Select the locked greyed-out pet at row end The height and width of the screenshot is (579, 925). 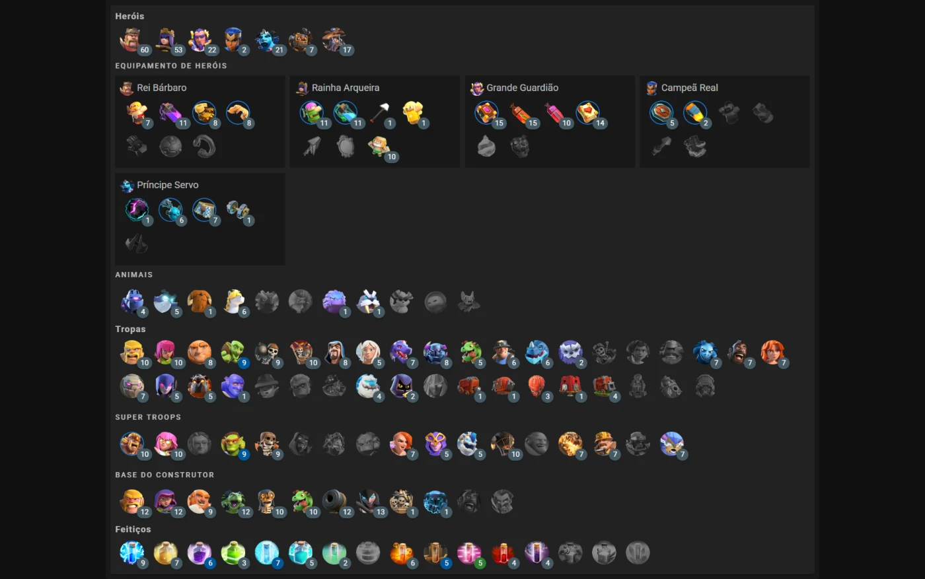coord(469,302)
